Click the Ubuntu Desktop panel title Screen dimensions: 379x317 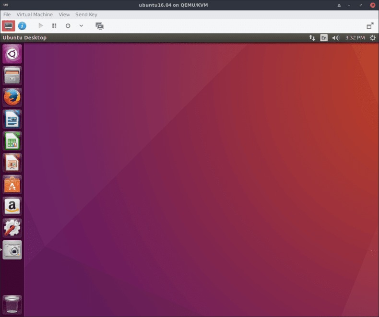[x=24, y=38]
